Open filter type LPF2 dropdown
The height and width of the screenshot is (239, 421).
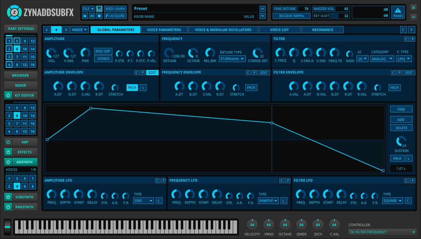click(404, 59)
